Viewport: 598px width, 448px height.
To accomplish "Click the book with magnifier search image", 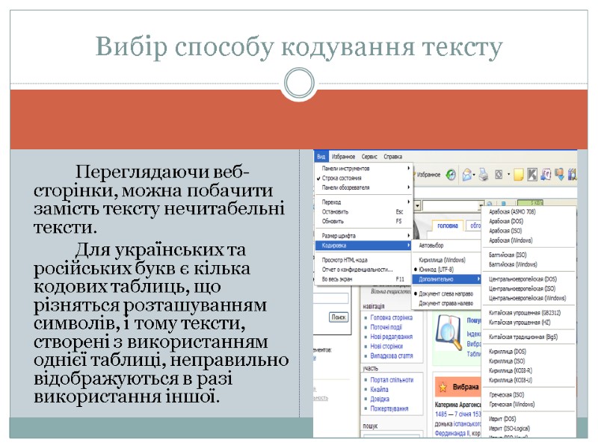I will (x=449, y=332).
